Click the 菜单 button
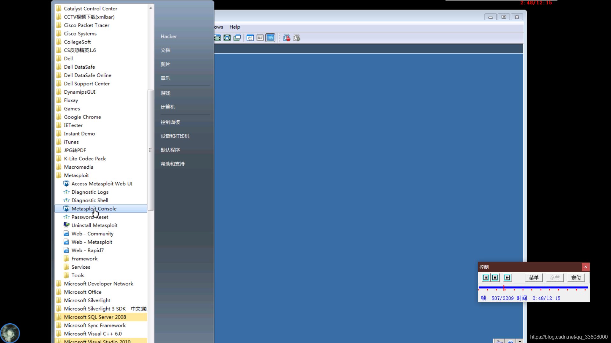This screenshot has height=343, width=611. click(534, 278)
